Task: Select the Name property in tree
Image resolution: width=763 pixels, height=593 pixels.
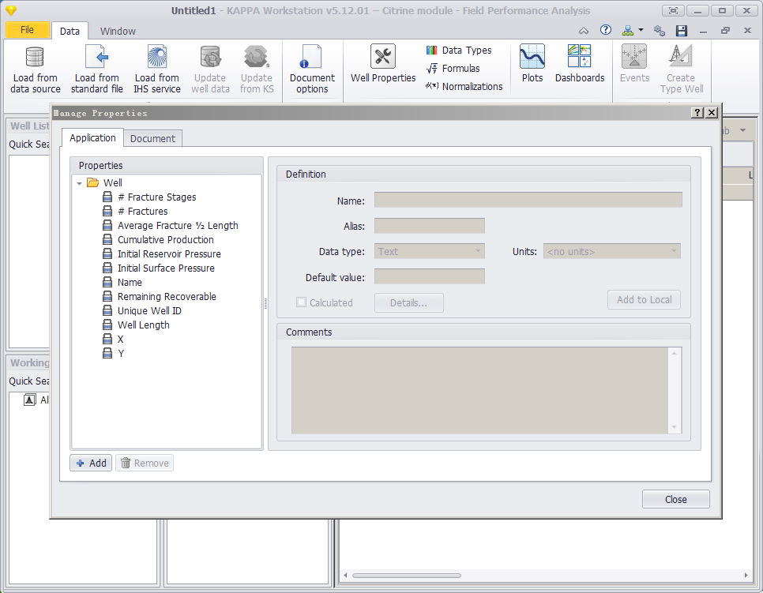Action: [130, 282]
